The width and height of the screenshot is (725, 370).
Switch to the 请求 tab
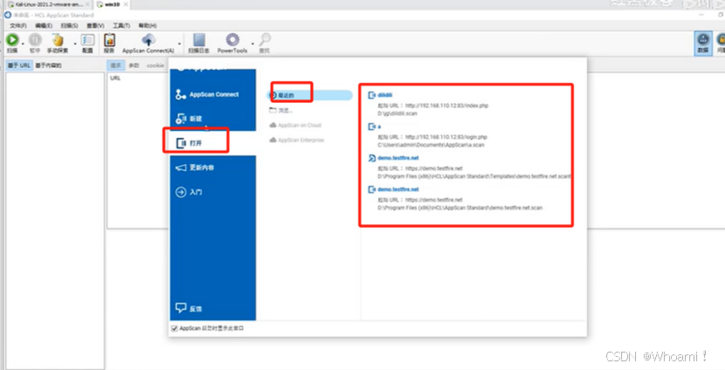coord(115,65)
